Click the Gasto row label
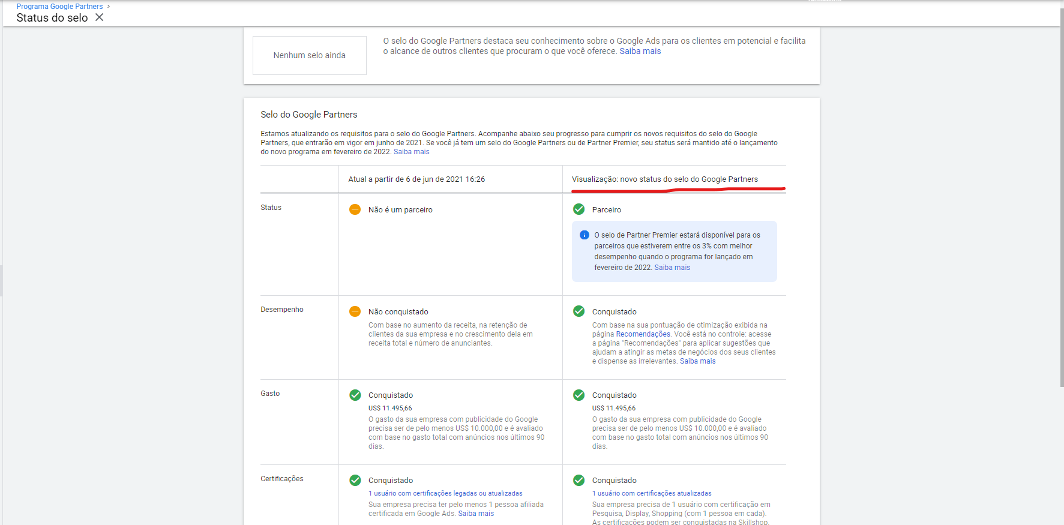Image resolution: width=1064 pixels, height=525 pixels. (x=270, y=394)
